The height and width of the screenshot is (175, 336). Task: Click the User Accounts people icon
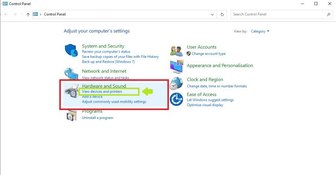176,51
